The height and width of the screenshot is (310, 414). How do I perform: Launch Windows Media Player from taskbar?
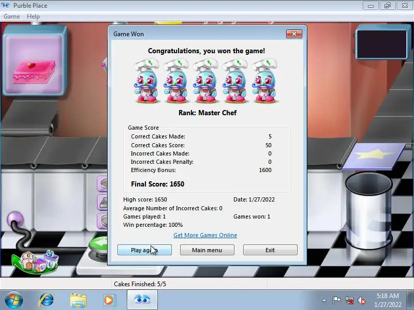(109, 300)
